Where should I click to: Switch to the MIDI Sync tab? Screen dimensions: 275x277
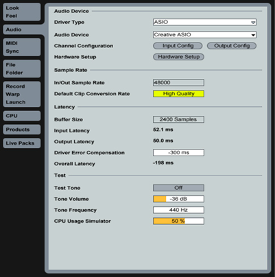click(x=22, y=47)
